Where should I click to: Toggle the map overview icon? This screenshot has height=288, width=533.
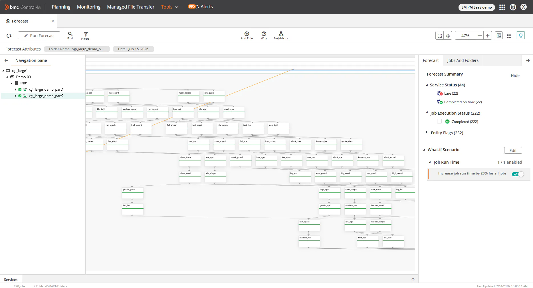pyautogui.click(x=499, y=36)
